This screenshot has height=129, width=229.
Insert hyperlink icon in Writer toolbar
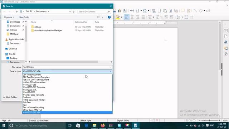tap(154, 10)
